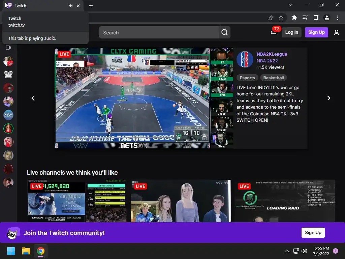Click the camera followed-channels sidebar icon
Viewport: 345px width, 259px height.
coord(8,48)
